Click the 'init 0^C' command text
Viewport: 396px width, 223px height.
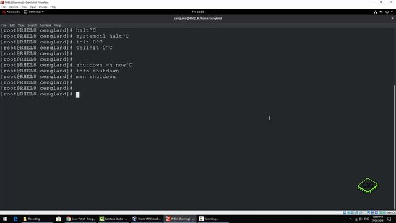pyautogui.click(x=89, y=42)
